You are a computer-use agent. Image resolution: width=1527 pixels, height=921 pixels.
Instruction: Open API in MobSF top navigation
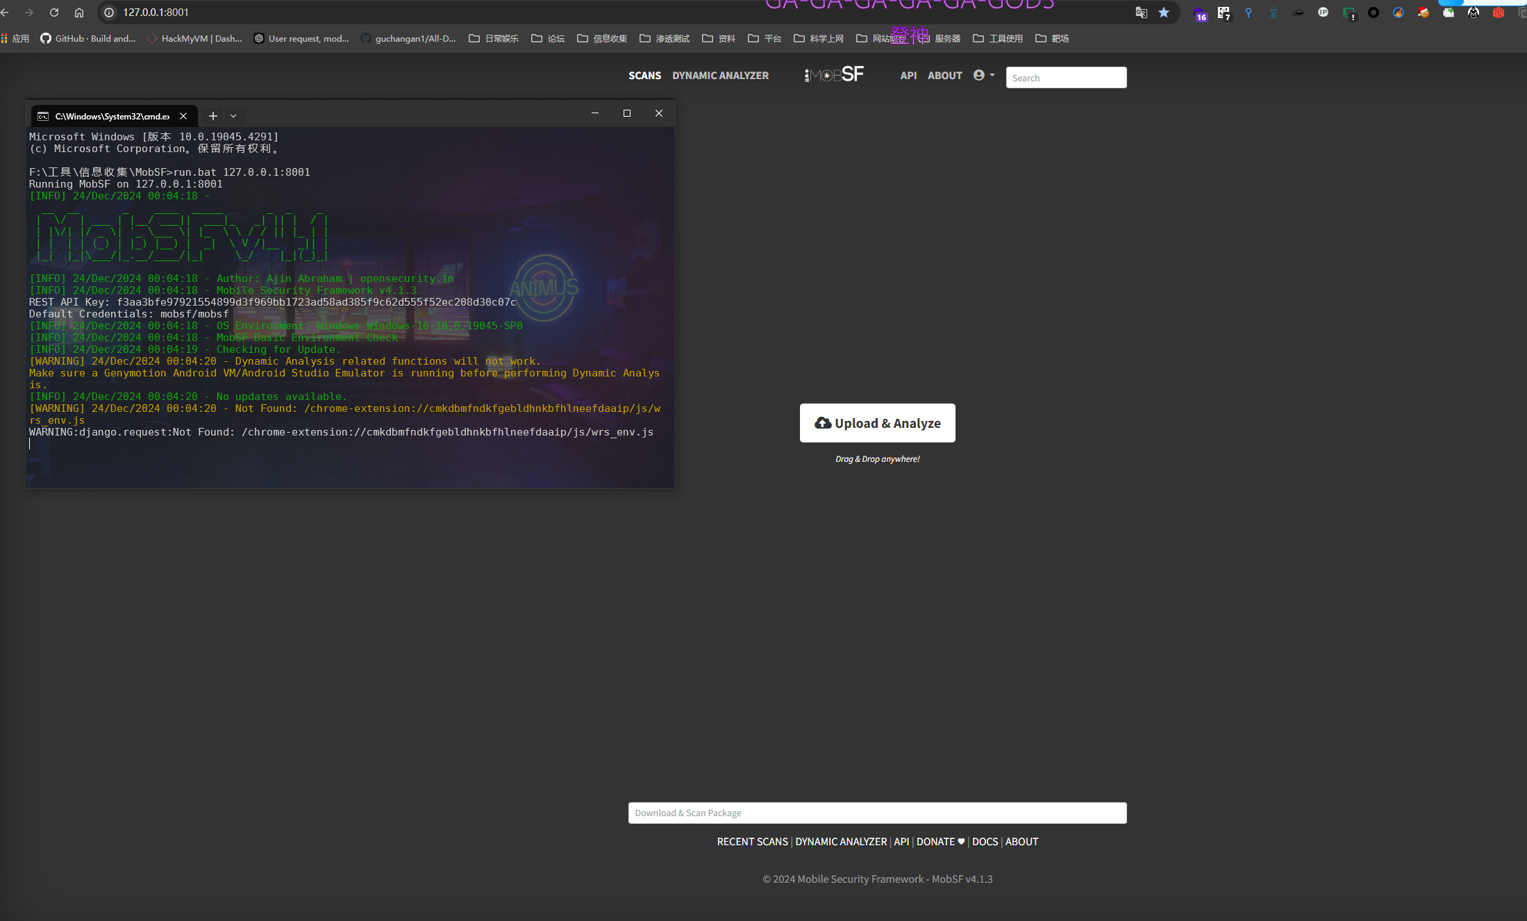pos(908,76)
